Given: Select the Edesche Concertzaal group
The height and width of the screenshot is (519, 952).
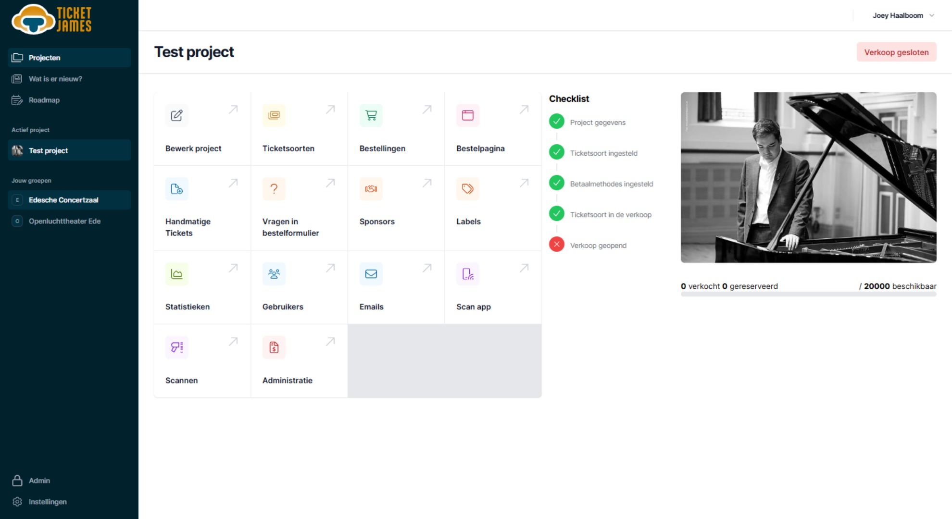Looking at the screenshot, I should pyautogui.click(x=69, y=200).
